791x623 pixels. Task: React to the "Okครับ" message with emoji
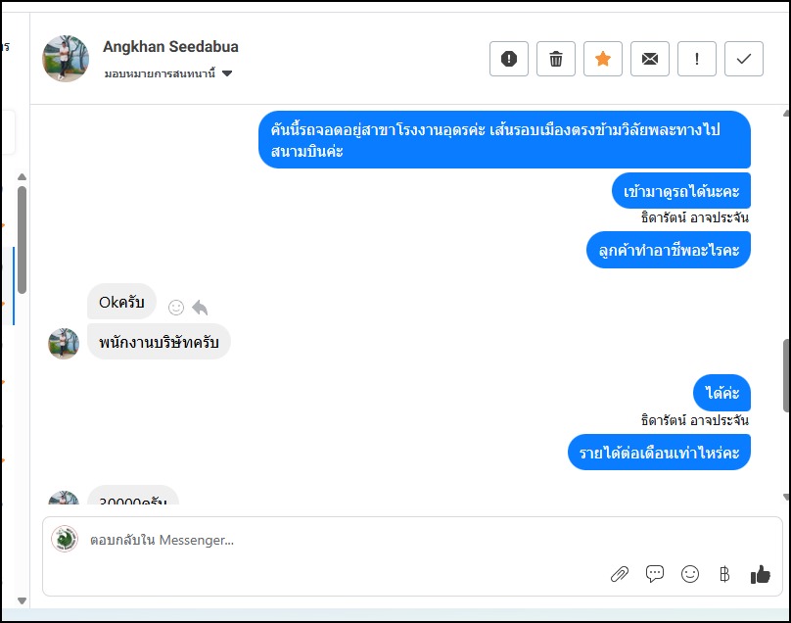pos(176,308)
